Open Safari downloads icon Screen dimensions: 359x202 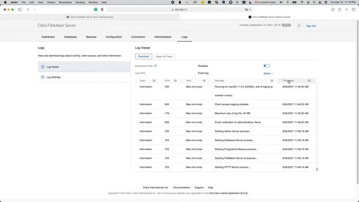[x=333, y=10]
